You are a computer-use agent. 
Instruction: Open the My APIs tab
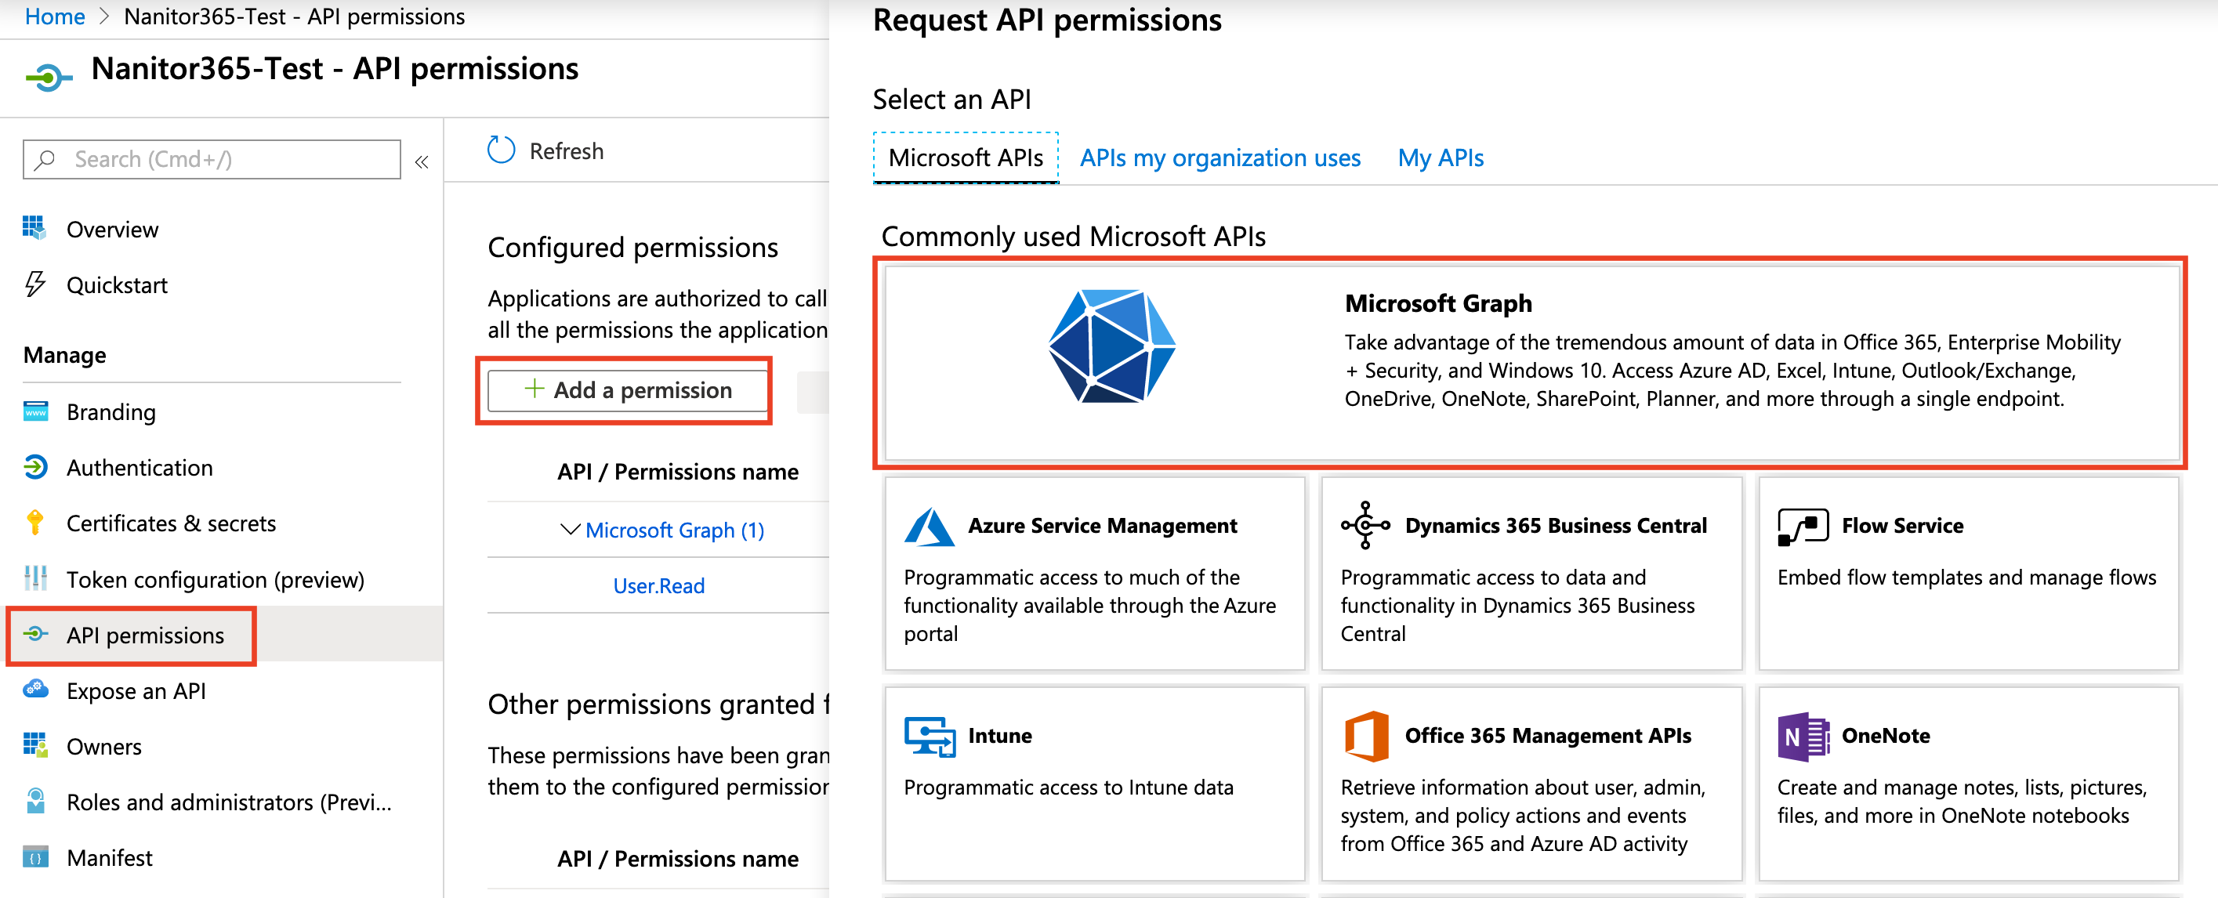coord(1440,158)
